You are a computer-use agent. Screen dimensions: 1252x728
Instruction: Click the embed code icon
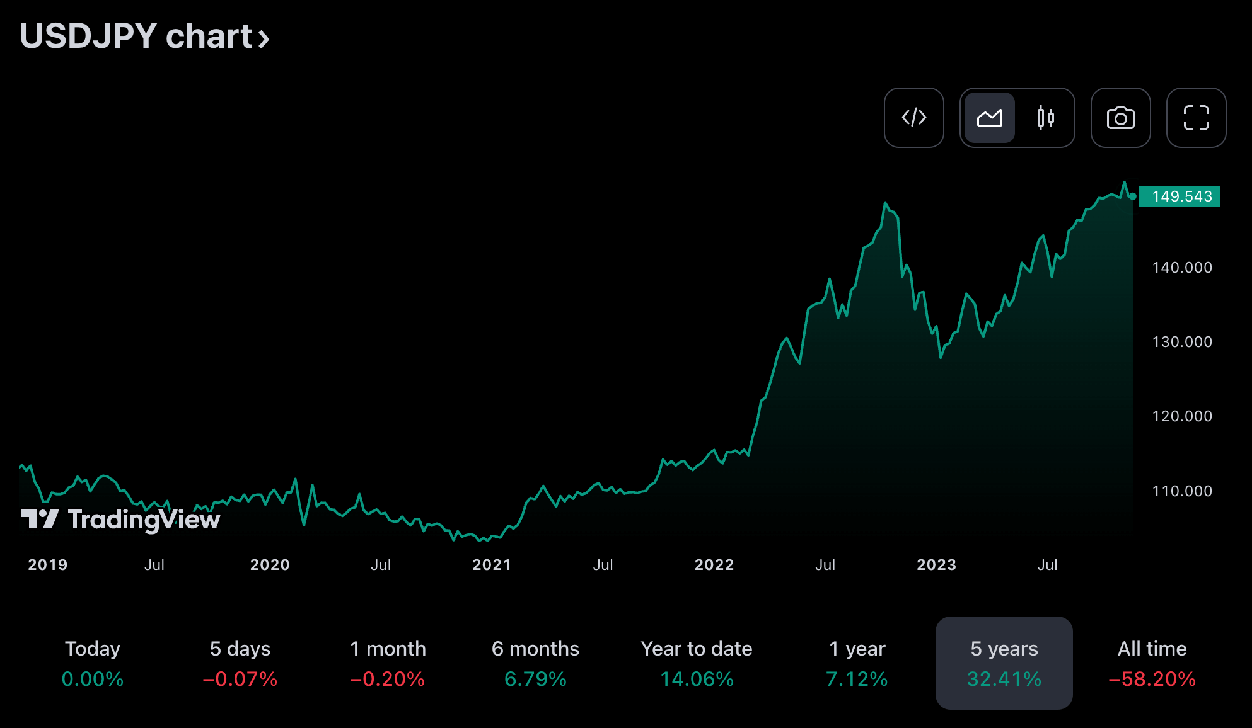(913, 118)
